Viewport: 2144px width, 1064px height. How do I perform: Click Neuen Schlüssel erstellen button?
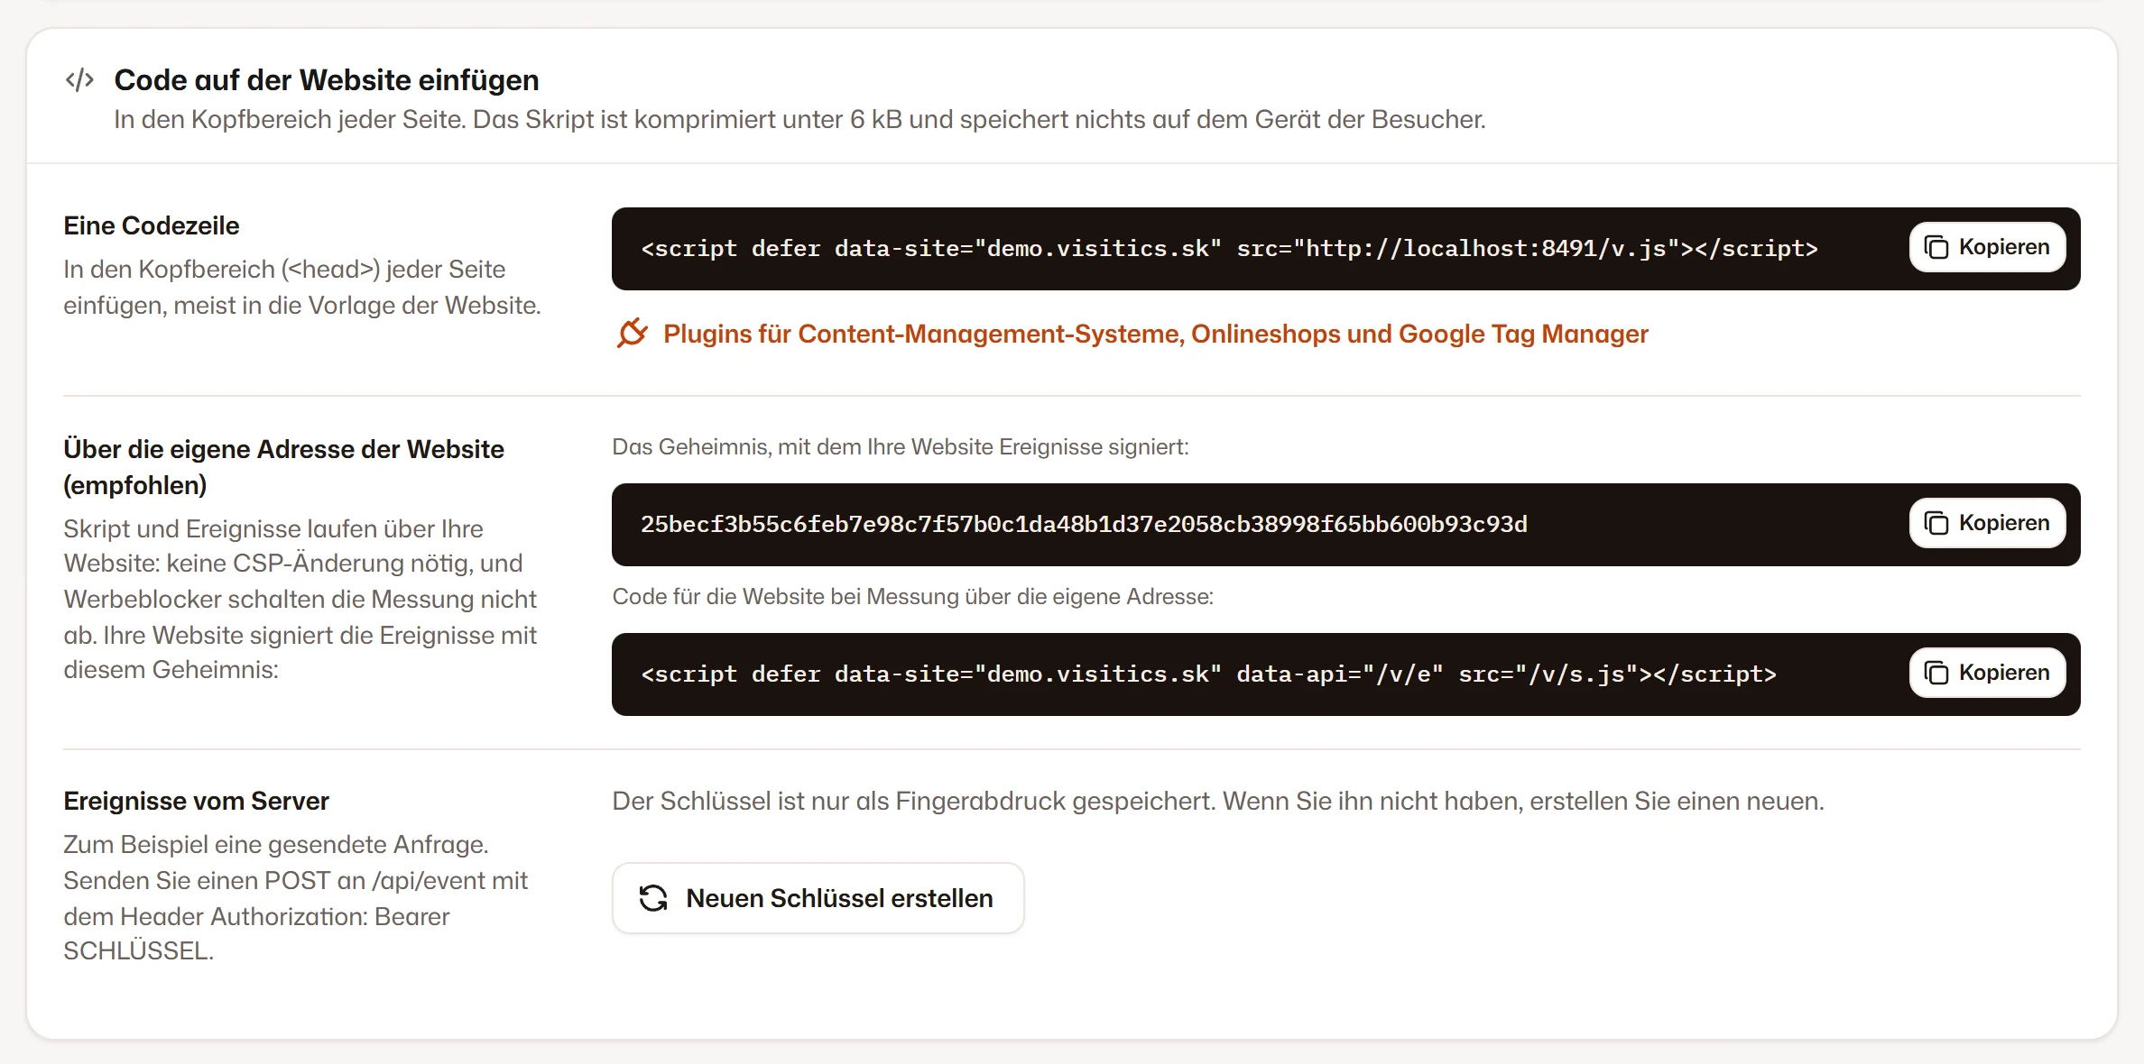(818, 898)
